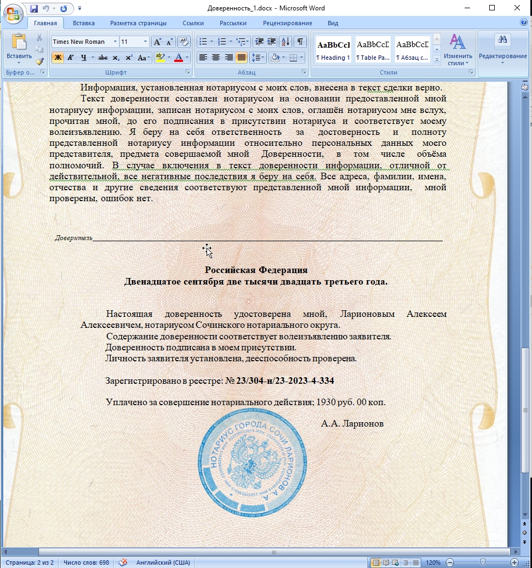Copy selection with copy icon
Image resolution: width=532 pixels, height=568 pixels.
pyautogui.click(x=39, y=49)
